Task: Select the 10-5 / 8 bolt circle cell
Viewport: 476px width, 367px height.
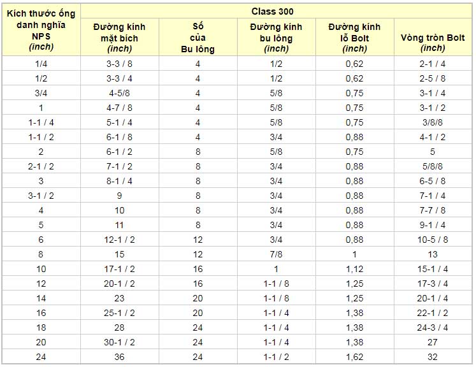Action: [433, 240]
